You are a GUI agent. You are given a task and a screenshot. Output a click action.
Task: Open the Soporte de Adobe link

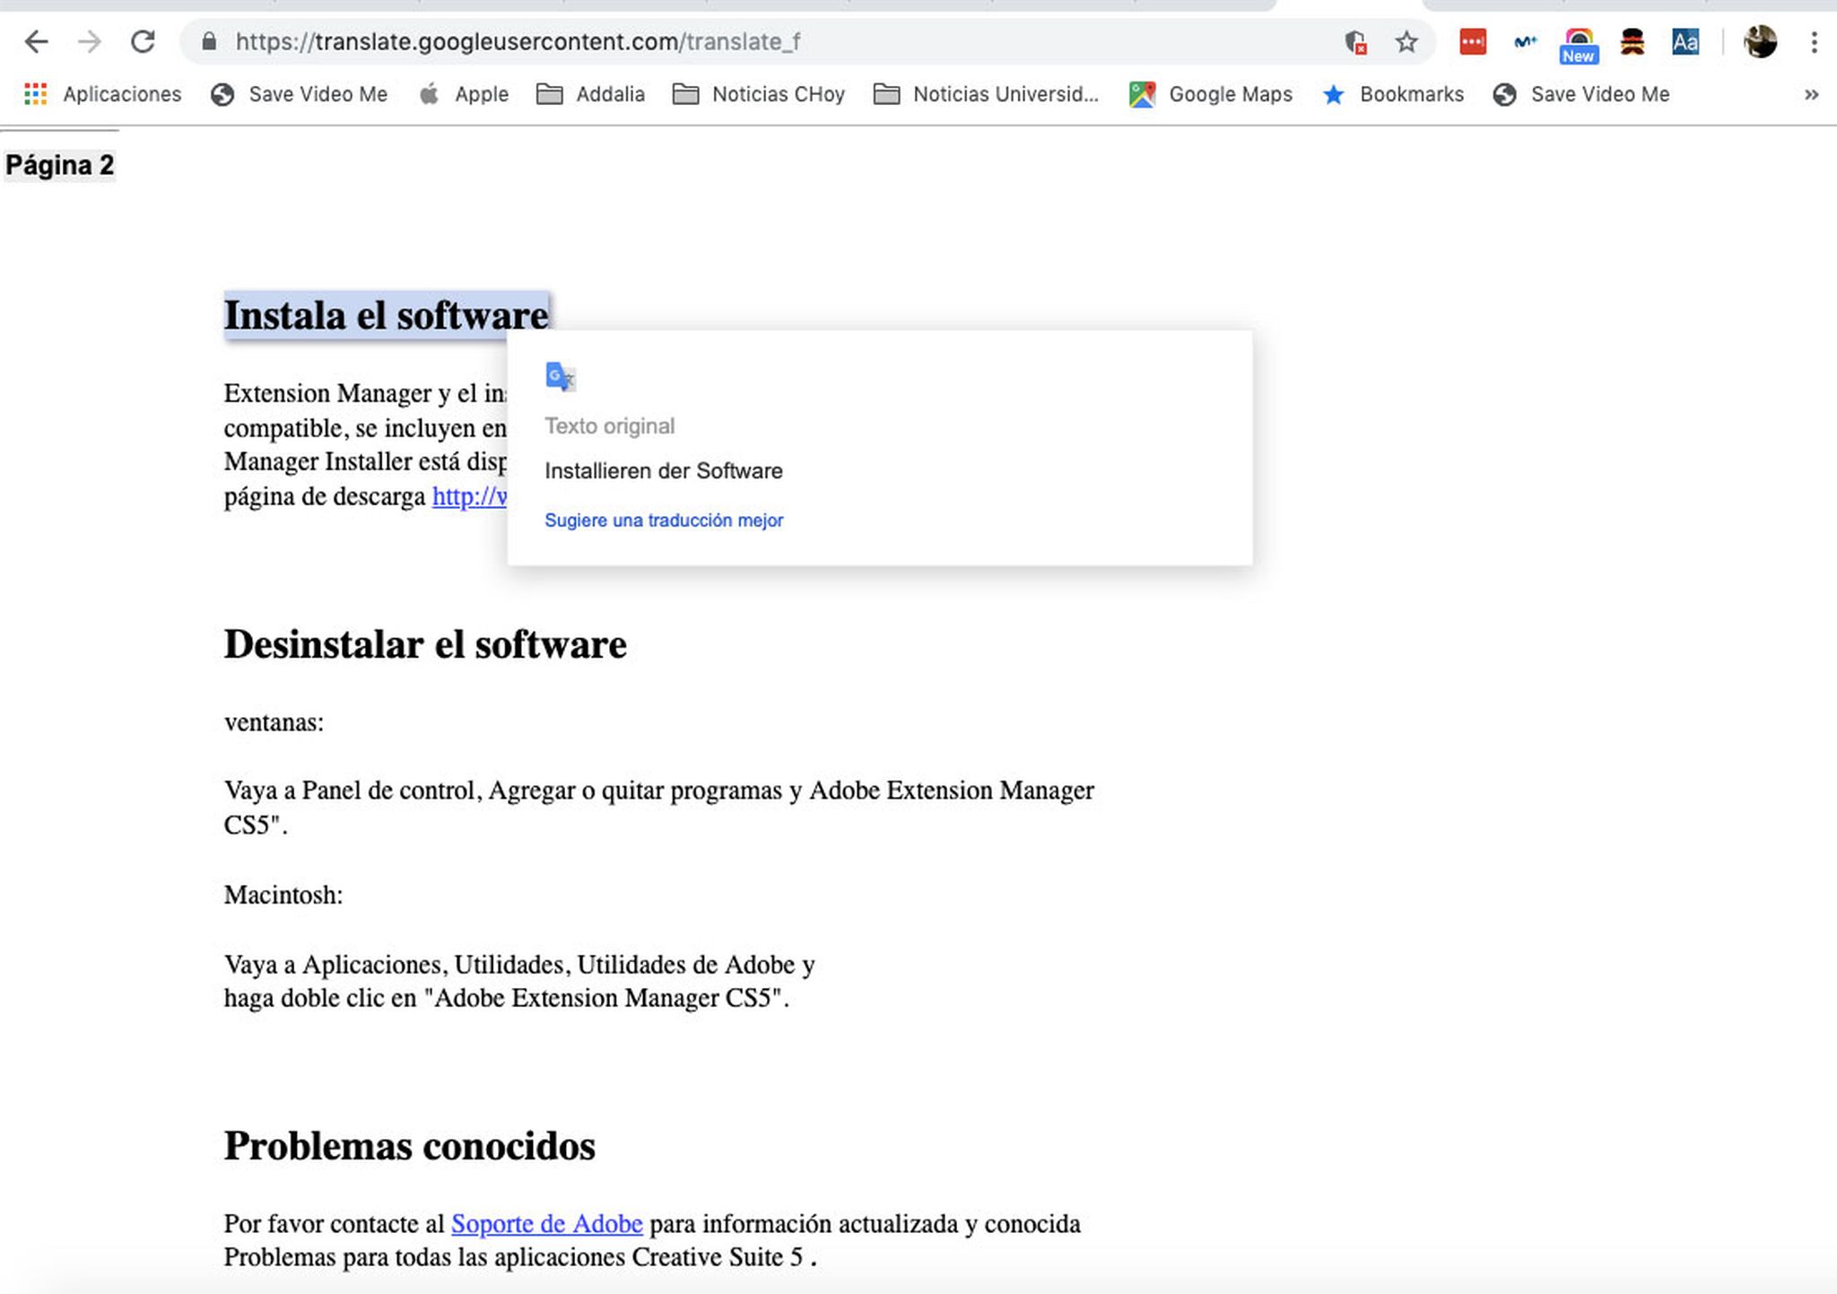click(x=546, y=1224)
